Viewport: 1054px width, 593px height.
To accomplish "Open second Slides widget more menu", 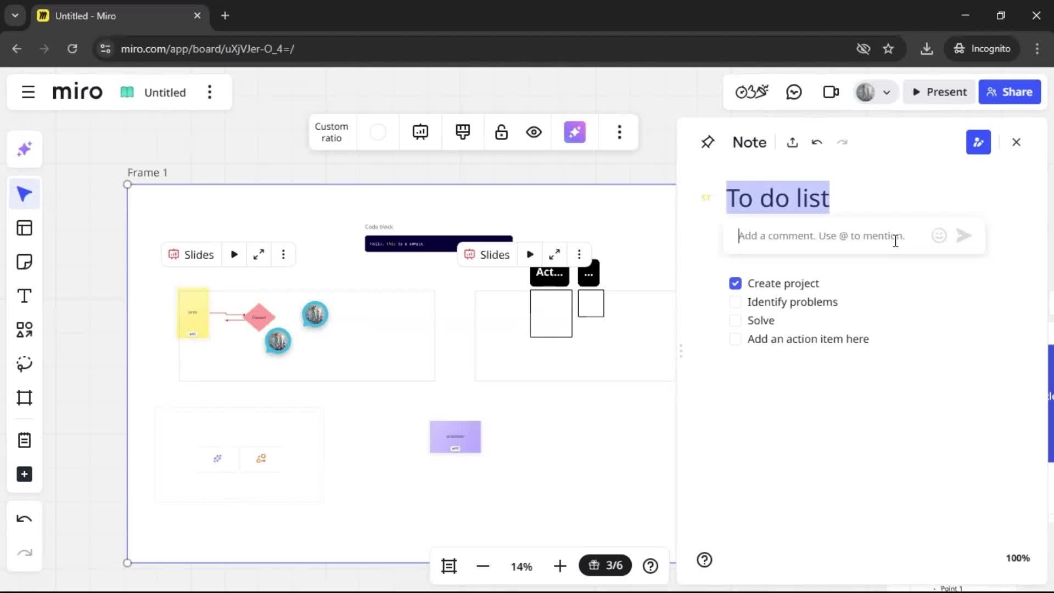I will (579, 255).
